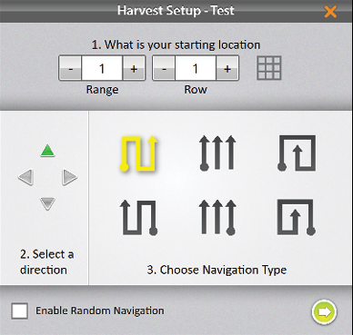Close the Harvest Setup dialog
The height and width of the screenshot is (335, 353).
(x=330, y=12)
